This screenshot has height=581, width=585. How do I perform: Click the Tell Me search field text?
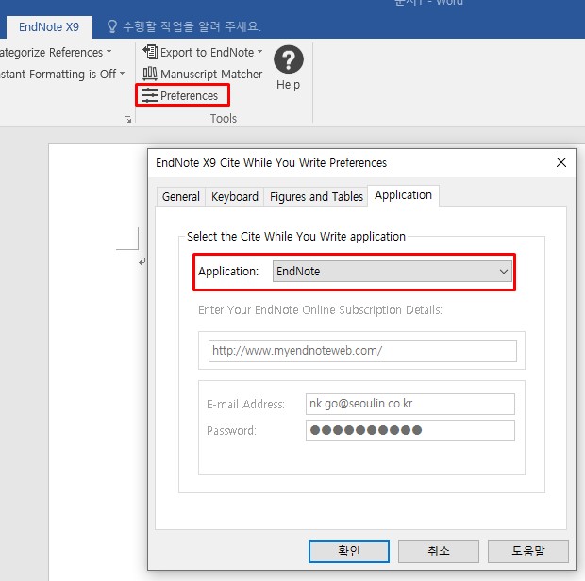click(x=192, y=26)
